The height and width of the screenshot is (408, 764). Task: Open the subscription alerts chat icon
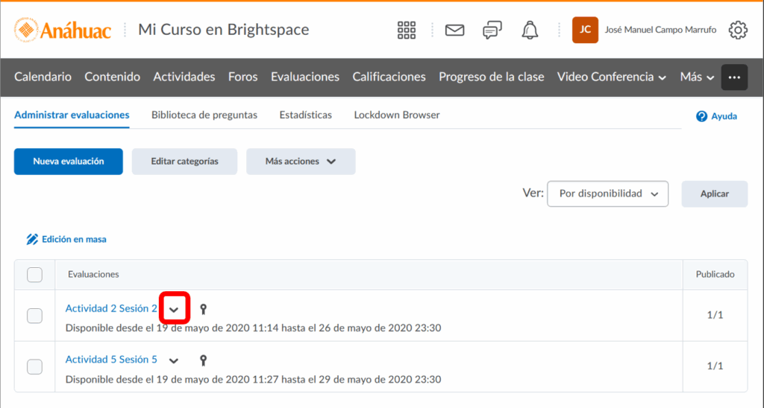[492, 30]
